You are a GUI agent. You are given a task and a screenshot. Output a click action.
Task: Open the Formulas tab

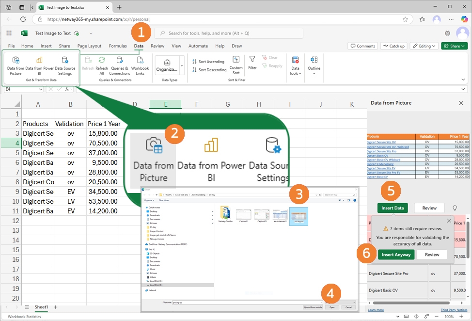[118, 46]
